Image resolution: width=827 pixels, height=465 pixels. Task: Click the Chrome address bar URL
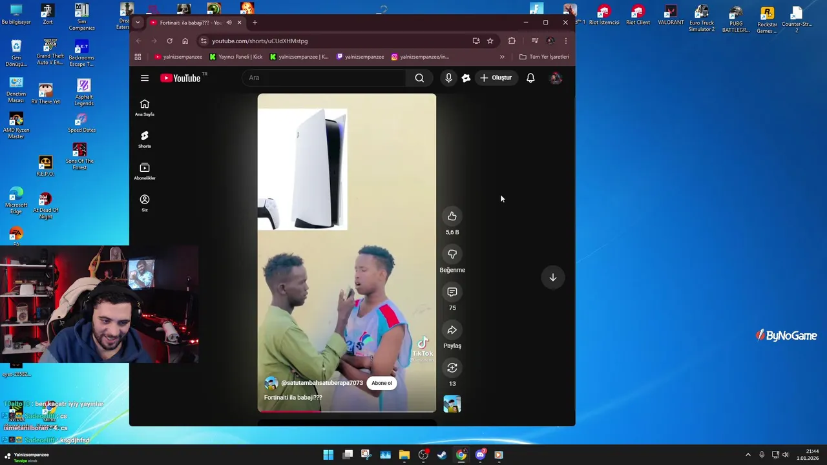(x=260, y=41)
